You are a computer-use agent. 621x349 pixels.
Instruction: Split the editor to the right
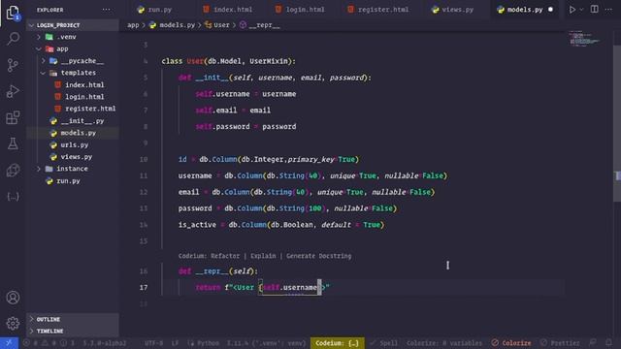(x=595, y=9)
